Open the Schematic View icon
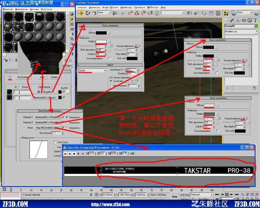The height and width of the screenshot is (208, 260). [x=218, y=13]
